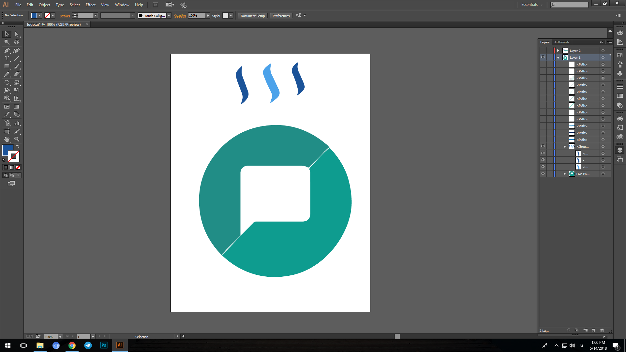Click the None color button in toolbox

coord(18,167)
